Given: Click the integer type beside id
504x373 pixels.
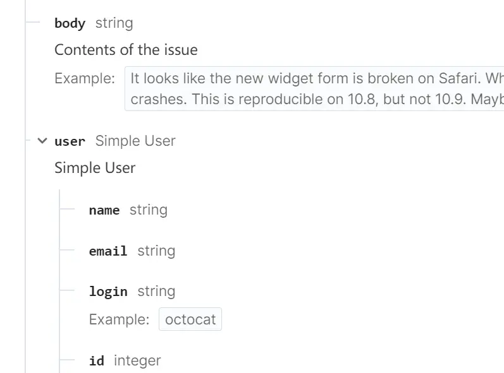Looking at the screenshot, I should (137, 361).
